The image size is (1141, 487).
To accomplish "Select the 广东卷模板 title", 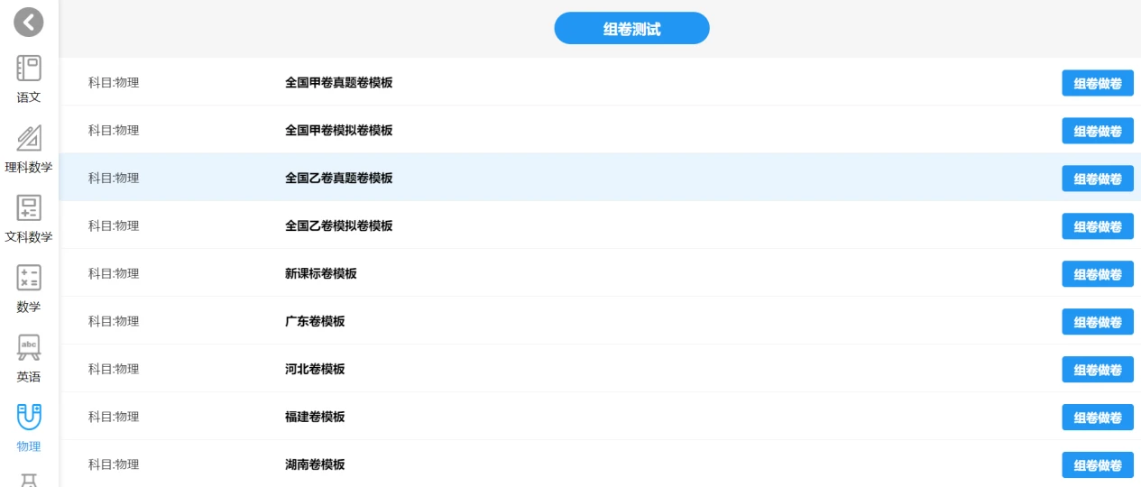I will (315, 321).
